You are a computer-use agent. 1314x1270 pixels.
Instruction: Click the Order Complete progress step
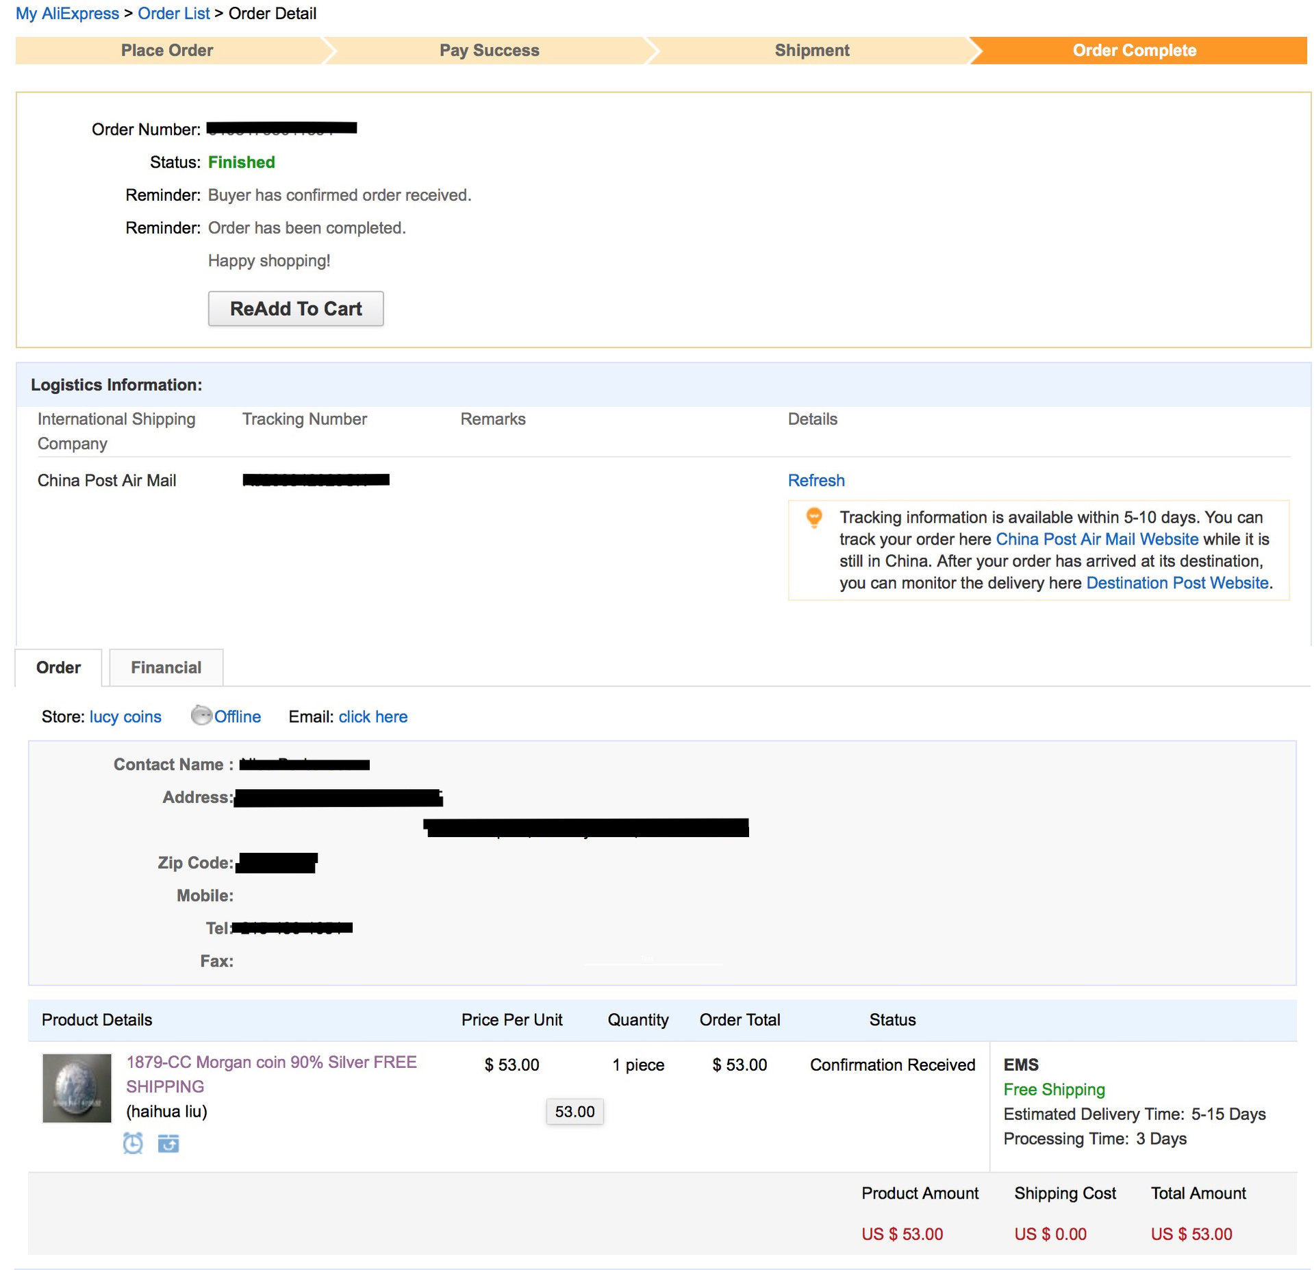pos(1134,51)
